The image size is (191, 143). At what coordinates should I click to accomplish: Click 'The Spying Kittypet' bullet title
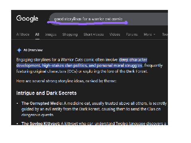click(x=41, y=124)
